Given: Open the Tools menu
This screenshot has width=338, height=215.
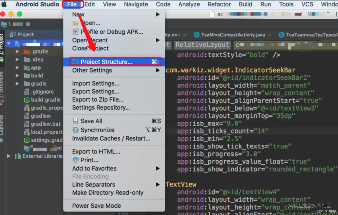Looking at the screenshot, I should coord(286,4).
